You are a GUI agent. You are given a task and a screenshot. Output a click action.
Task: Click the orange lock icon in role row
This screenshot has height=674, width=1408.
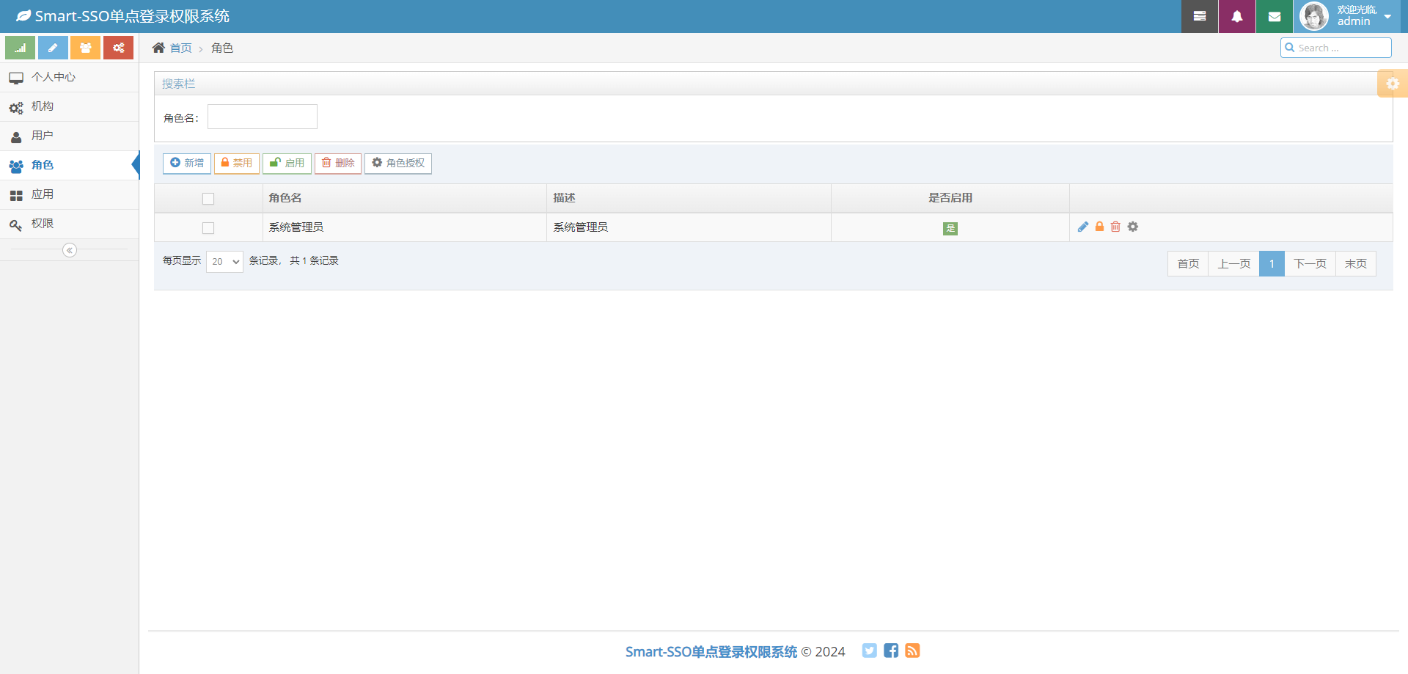click(x=1099, y=227)
